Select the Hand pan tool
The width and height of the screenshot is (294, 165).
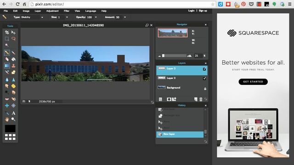[x=7, y=119]
